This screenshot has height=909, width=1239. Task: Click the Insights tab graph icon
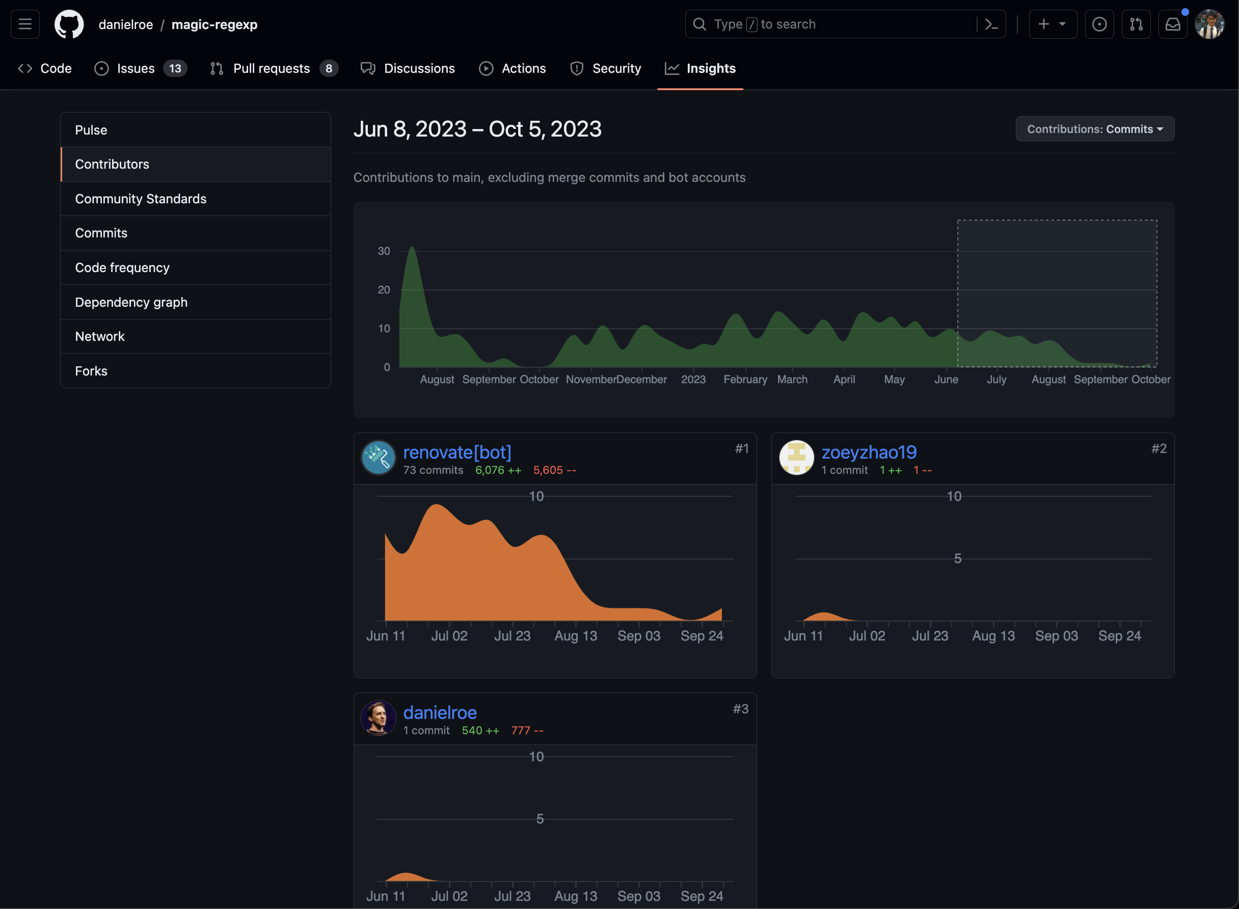click(x=672, y=68)
